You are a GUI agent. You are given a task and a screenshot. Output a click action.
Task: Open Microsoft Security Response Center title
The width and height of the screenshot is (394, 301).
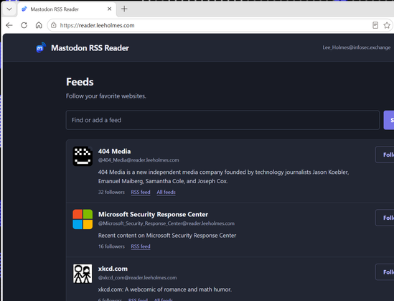click(153, 214)
